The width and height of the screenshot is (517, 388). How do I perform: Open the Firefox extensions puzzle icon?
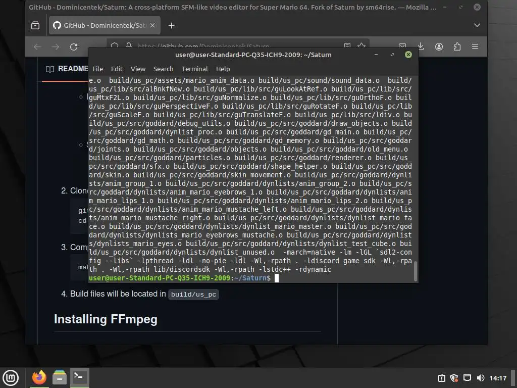pyautogui.click(x=457, y=46)
